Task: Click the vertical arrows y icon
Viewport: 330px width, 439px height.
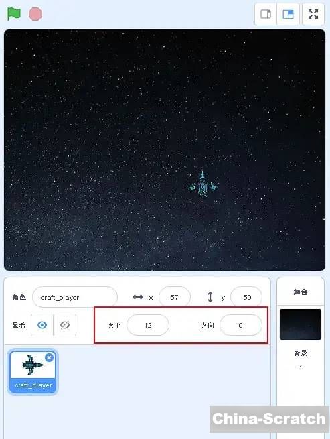Action: [210, 297]
